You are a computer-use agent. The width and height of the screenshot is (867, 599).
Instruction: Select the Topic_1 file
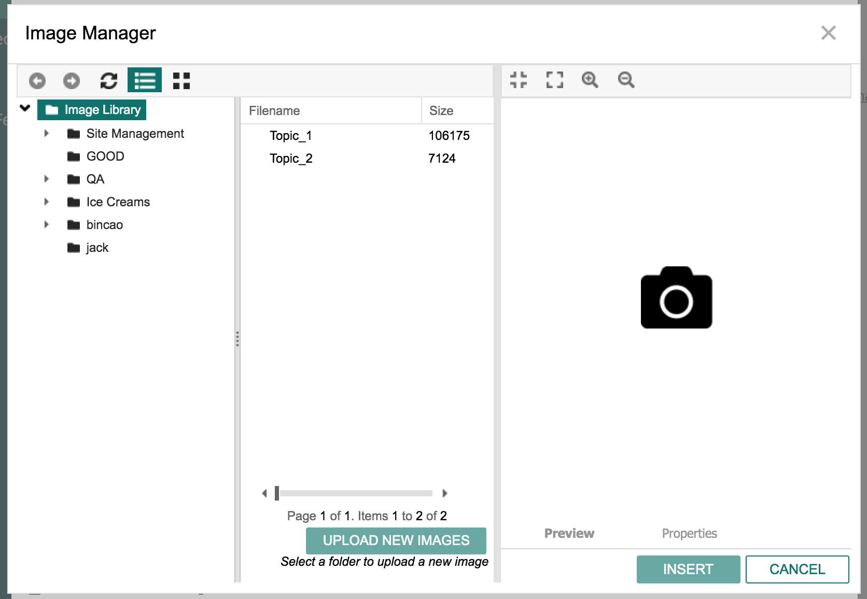pos(291,136)
